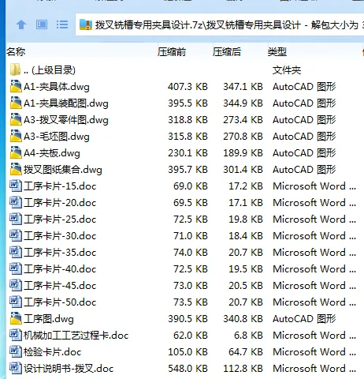Viewport: 364px width, 379px height.
Task: Click Microsoft Word type for 检验卡片.doc
Action: [x=314, y=352]
